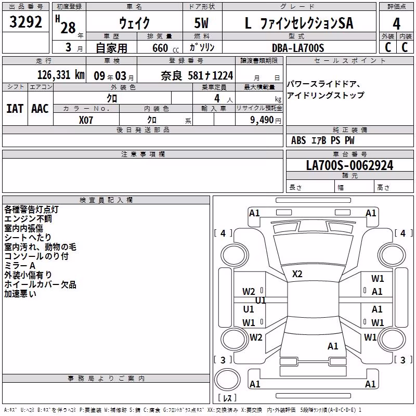
Task: Click the 純正装備 header
Action: tap(349, 129)
